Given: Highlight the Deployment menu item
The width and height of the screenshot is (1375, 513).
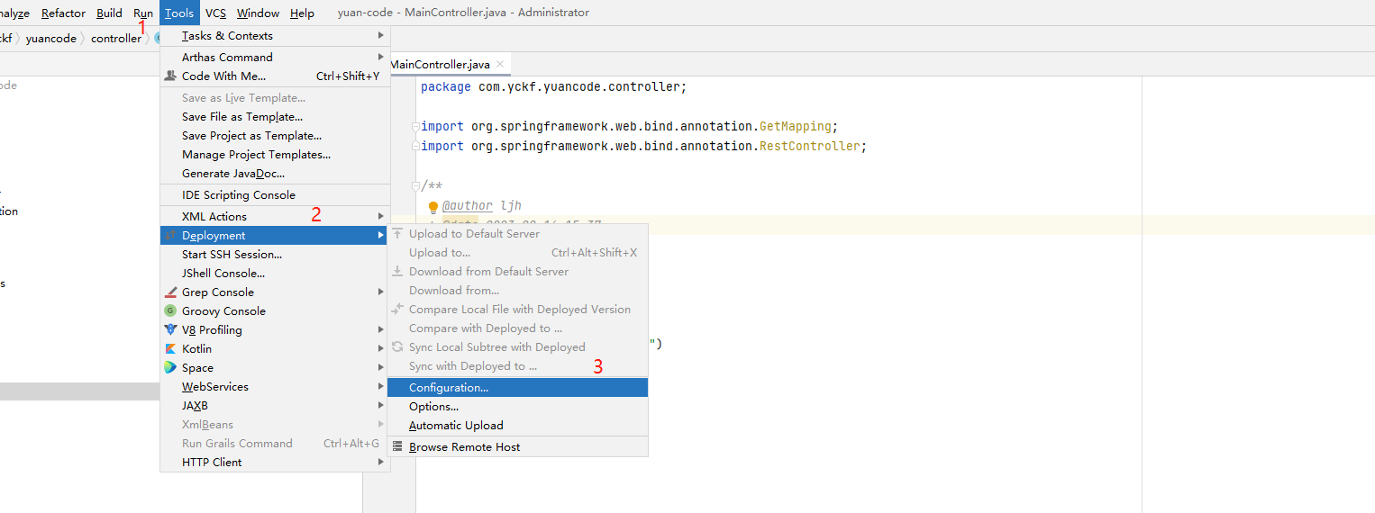Looking at the screenshot, I should tap(275, 236).
